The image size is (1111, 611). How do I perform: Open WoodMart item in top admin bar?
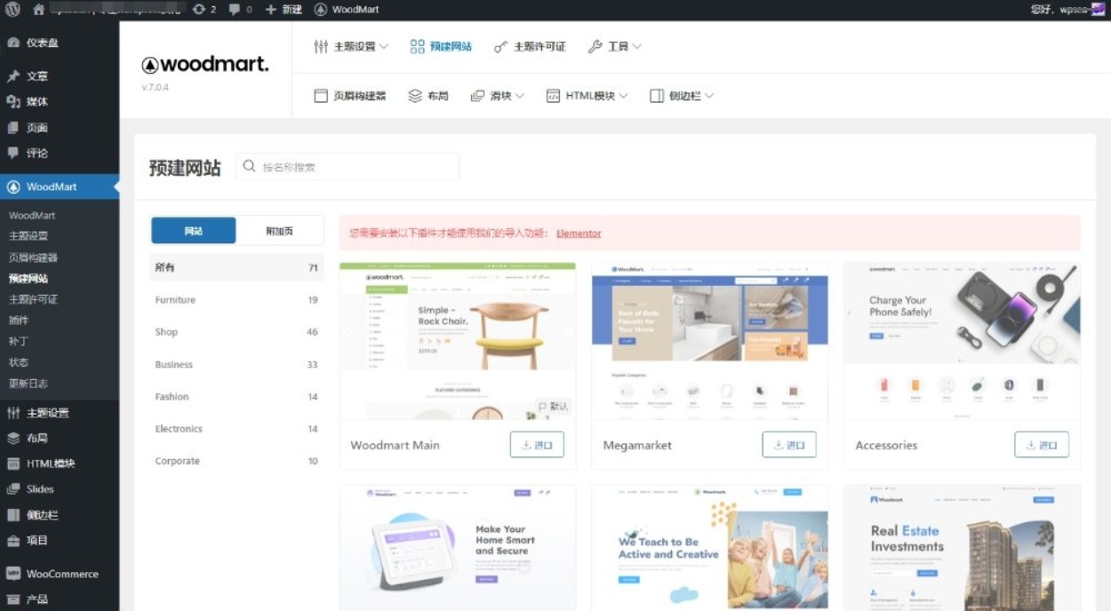(348, 9)
